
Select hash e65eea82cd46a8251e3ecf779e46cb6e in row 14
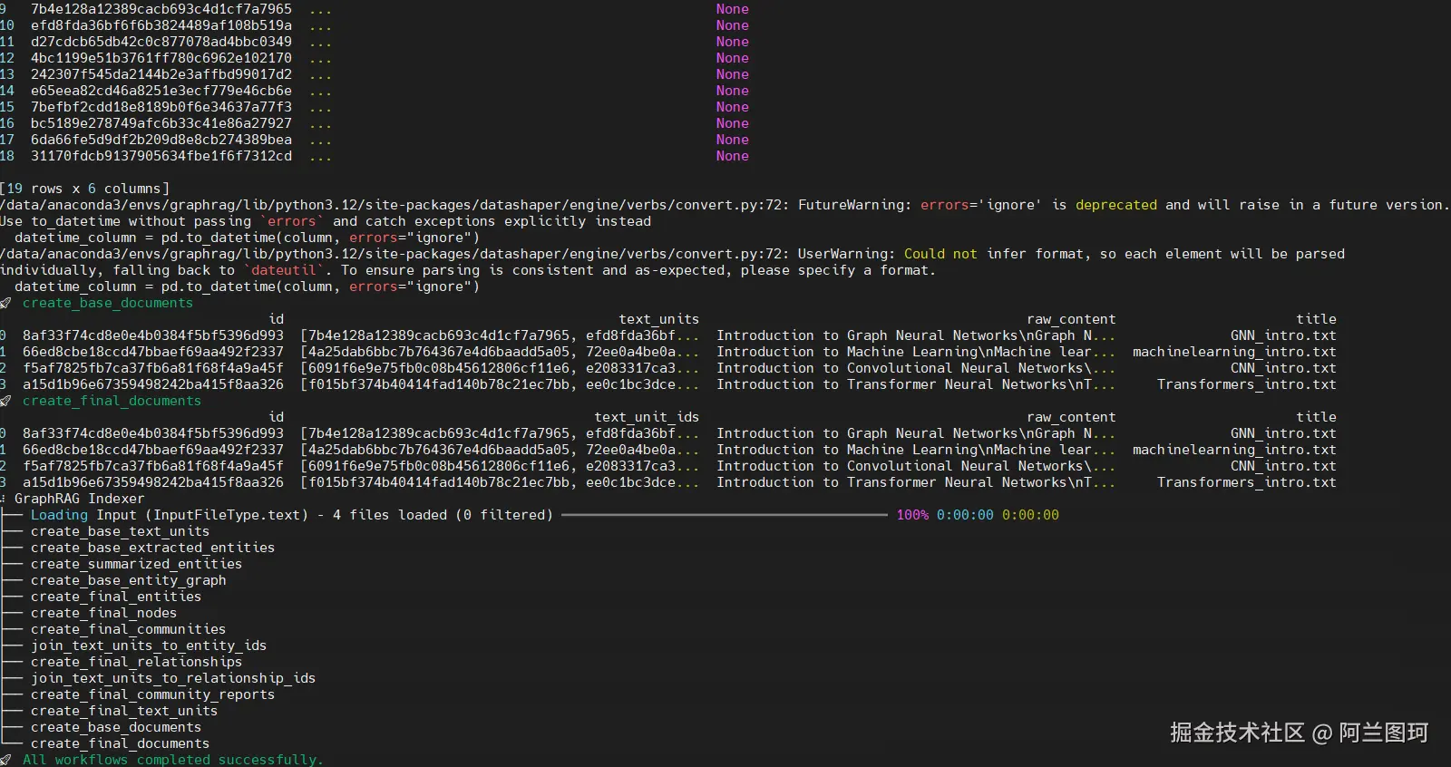pyautogui.click(x=161, y=91)
